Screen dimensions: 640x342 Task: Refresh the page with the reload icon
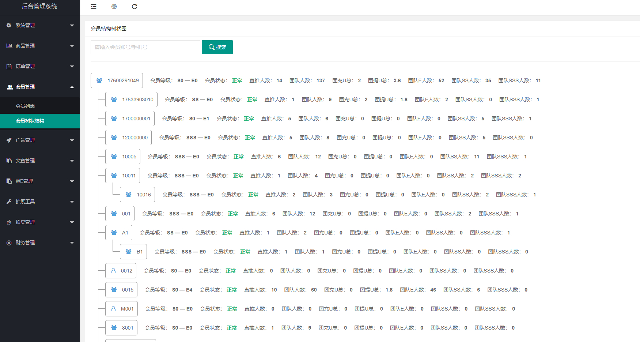point(135,7)
